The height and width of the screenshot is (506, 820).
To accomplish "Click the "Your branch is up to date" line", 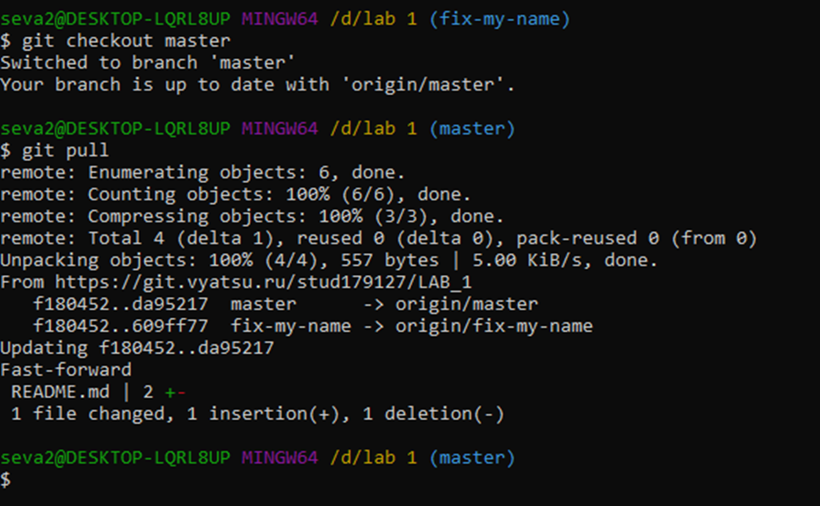I will pos(258,84).
